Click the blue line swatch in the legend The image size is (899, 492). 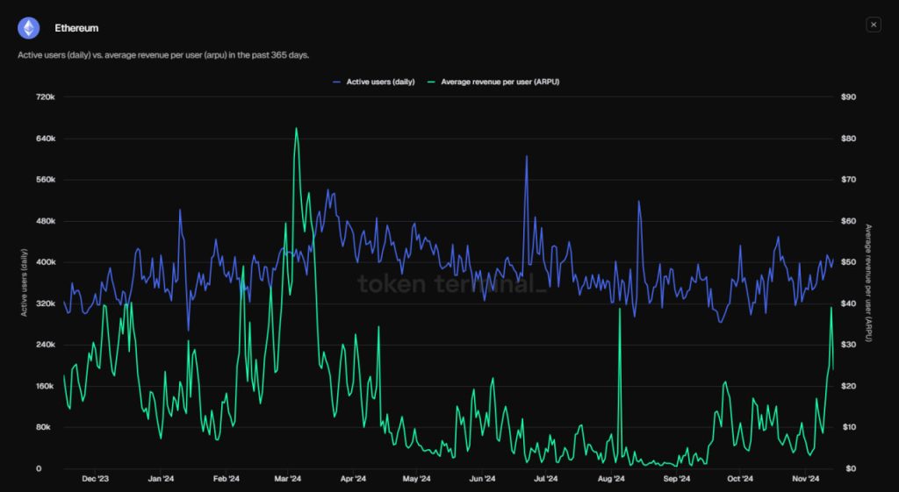point(337,82)
